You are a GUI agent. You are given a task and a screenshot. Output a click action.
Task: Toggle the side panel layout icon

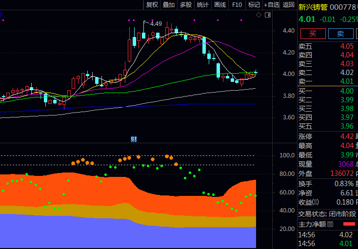click(267, 16)
